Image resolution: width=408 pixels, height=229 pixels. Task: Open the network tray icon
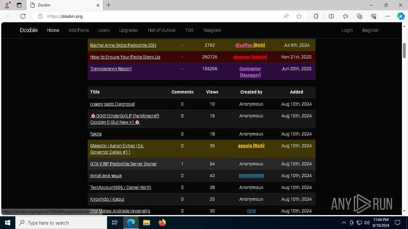[359, 223]
